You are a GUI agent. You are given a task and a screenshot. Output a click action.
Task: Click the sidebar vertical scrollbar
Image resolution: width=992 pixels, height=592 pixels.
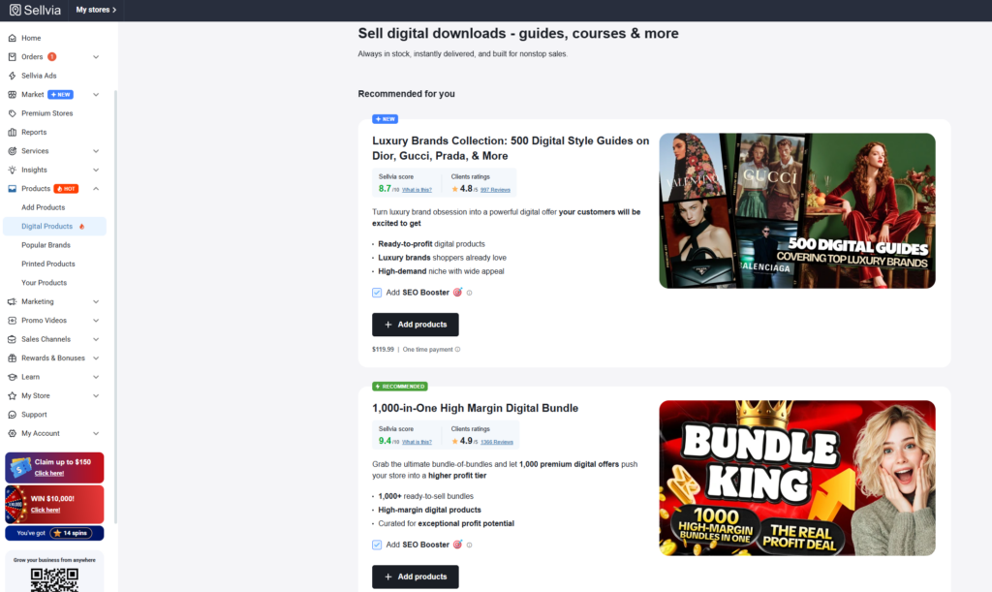[116, 307]
